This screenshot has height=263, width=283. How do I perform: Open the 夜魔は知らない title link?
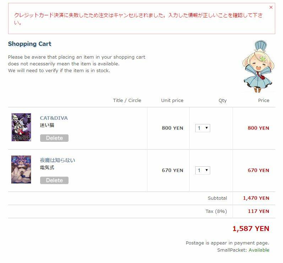(x=58, y=160)
